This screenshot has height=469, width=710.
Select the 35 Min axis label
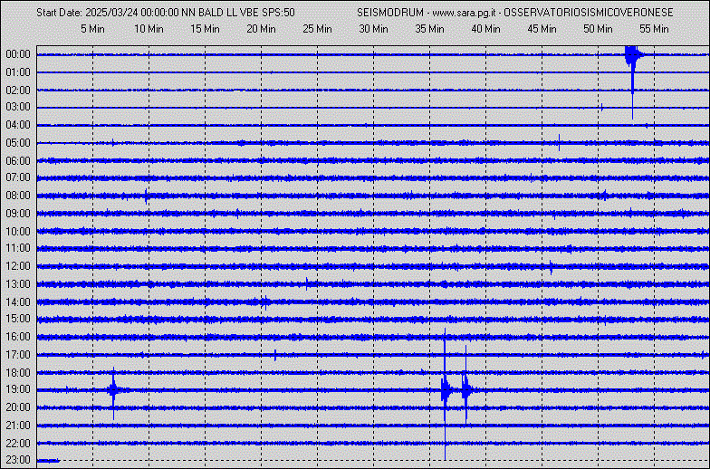[x=429, y=29]
